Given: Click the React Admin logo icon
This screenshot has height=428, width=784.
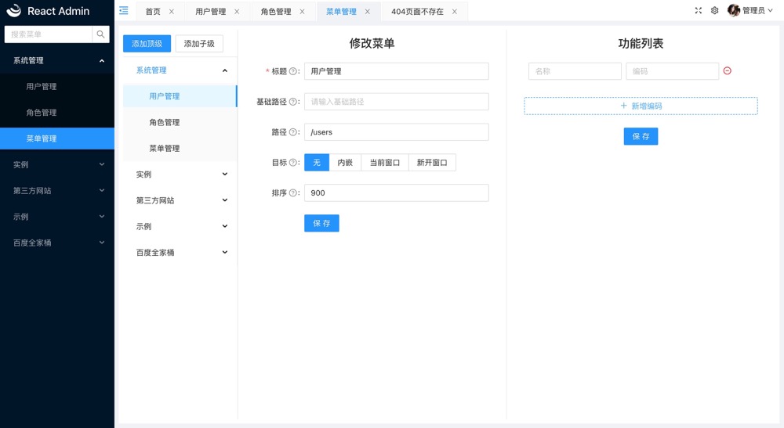Looking at the screenshot, I should click(14, 10).
